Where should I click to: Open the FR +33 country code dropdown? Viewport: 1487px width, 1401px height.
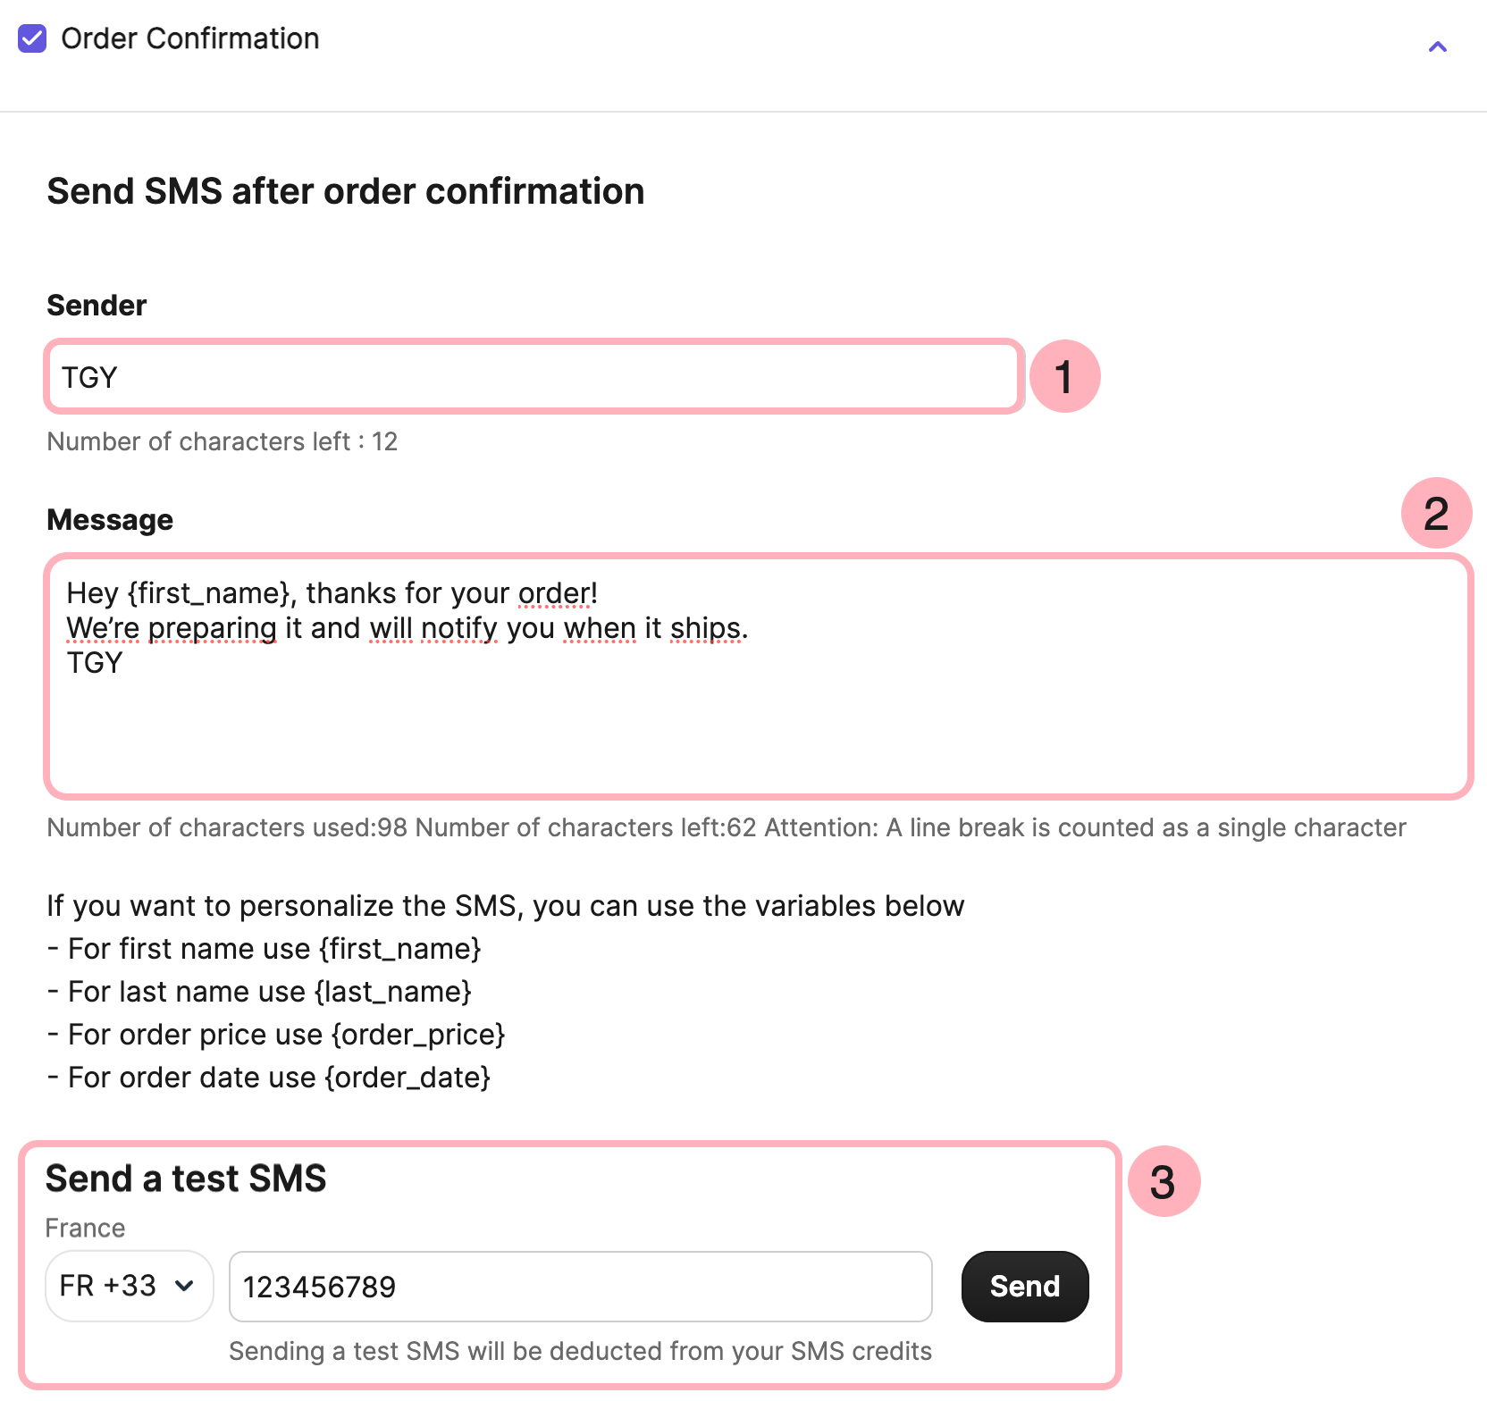(x=129, y=1286)
